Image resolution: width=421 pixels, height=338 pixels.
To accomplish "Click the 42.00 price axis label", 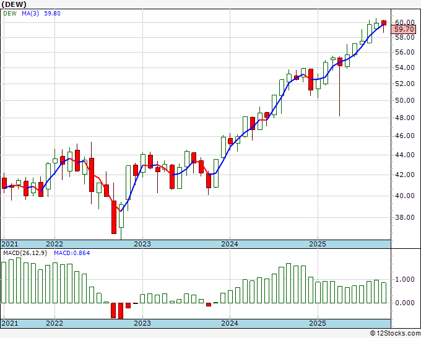I will coord(405,175).
